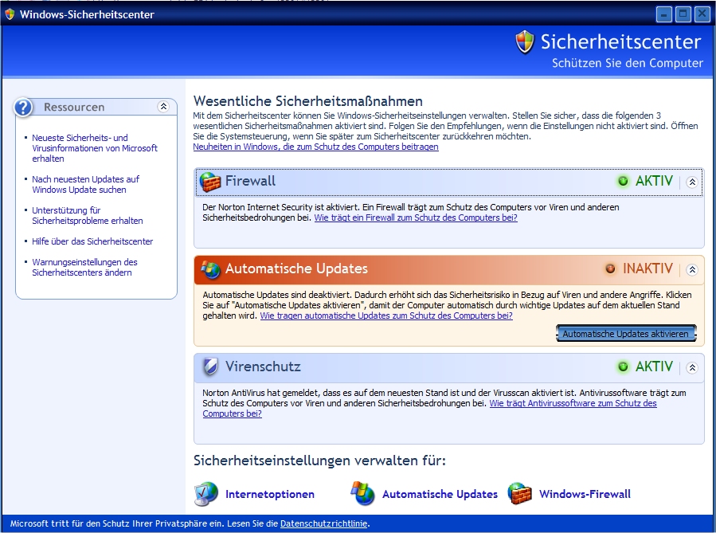Open the Datenschutzrichtlinie link
Screen dimensions: 716x533
click(324, 524)
